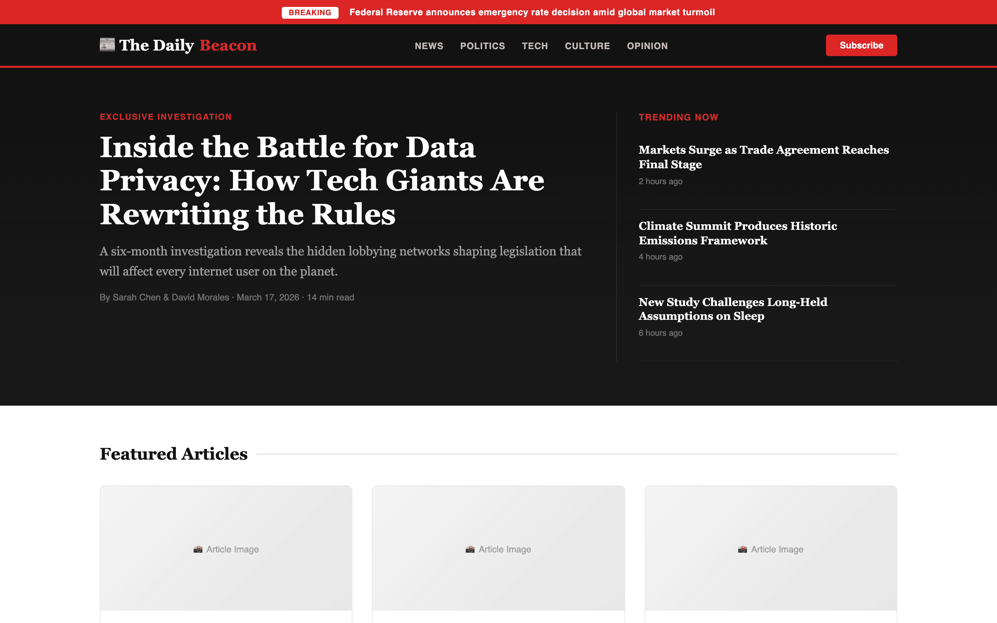Open the OPINION section
Screen dimensions: 997x623
click(x=647, y=46)
